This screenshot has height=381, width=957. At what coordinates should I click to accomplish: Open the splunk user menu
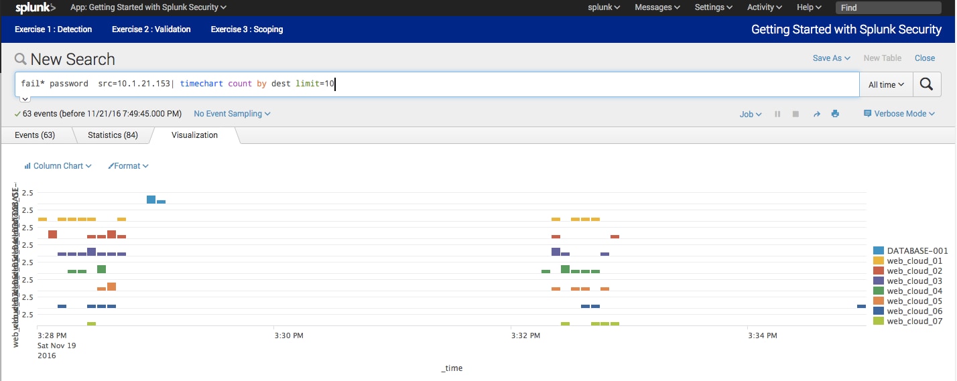(x=604, y=7)
